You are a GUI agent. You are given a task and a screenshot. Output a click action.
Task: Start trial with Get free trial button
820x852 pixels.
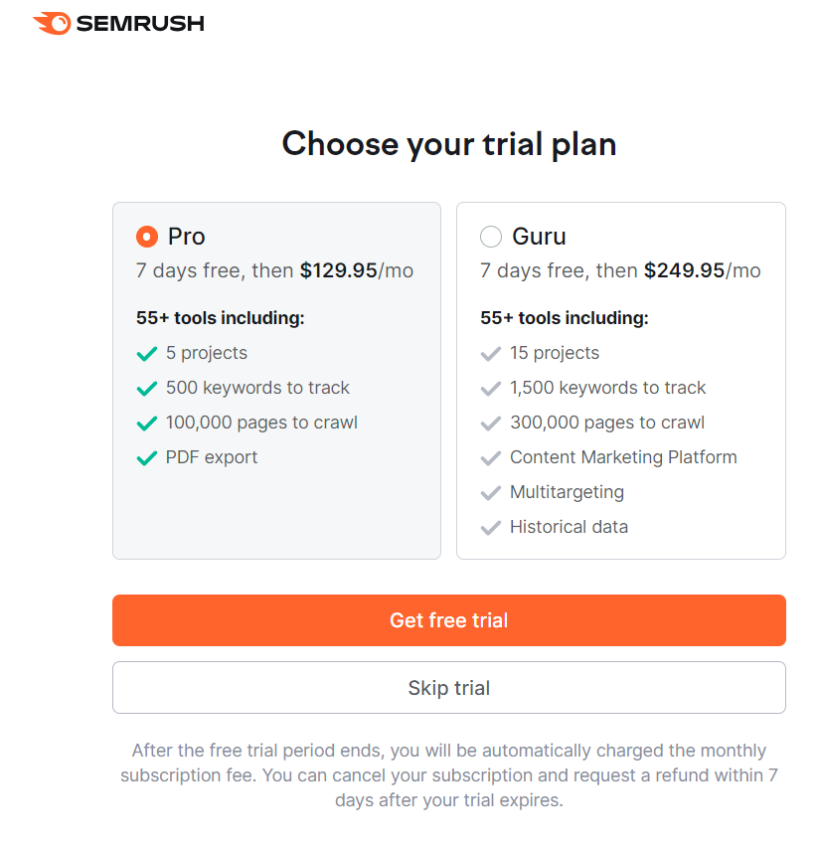tap(449, 620)
